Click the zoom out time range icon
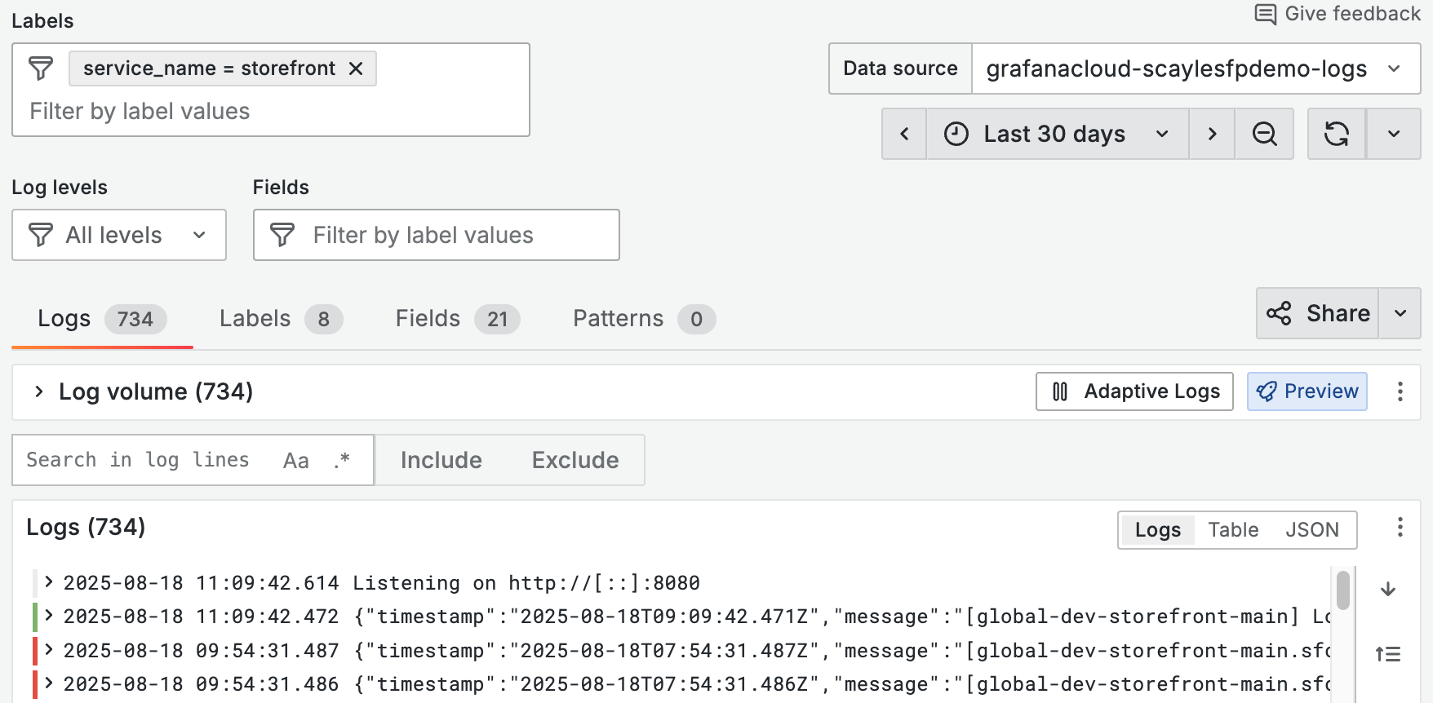1433x703 pixels. point(1264,134)
